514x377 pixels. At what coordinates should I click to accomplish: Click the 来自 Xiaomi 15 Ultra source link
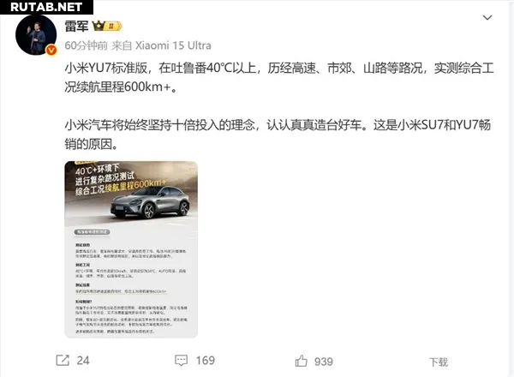[161, 45]
